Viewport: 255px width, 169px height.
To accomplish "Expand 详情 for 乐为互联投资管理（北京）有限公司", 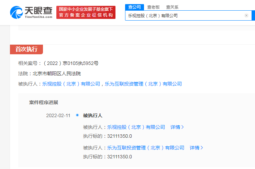I will coord(196,148).
